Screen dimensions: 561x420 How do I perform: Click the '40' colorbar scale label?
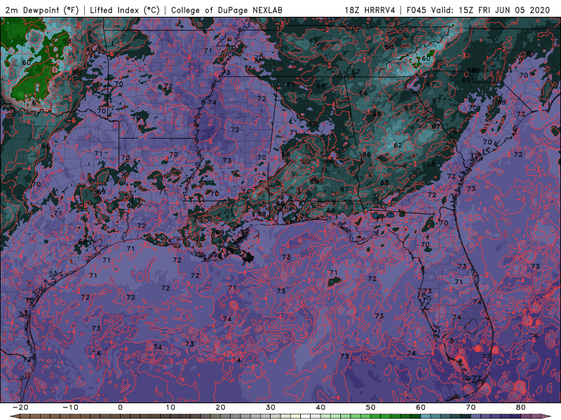click(320, 407)
